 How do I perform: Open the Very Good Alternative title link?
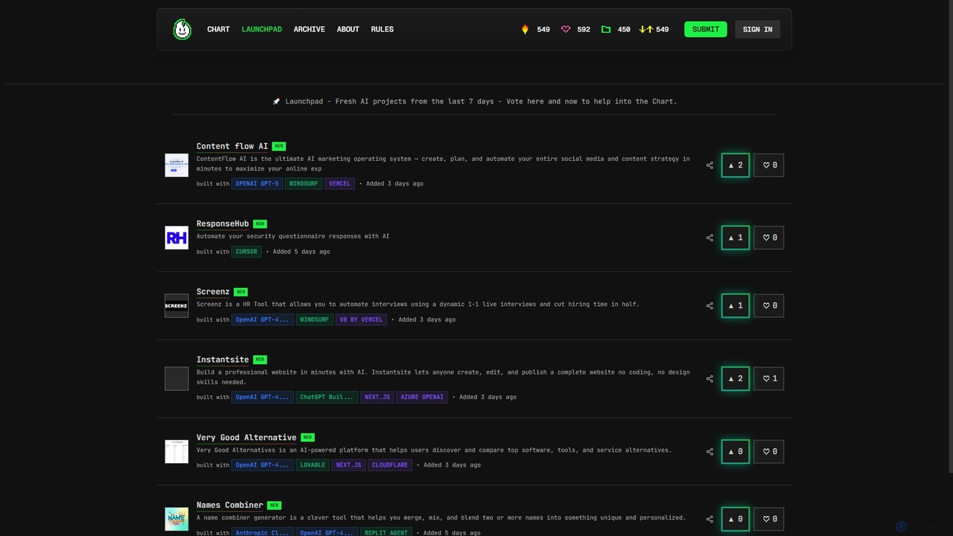(246, 437)
